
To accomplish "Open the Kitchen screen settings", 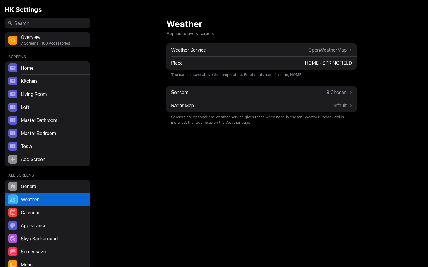I will tap(47, 81).
